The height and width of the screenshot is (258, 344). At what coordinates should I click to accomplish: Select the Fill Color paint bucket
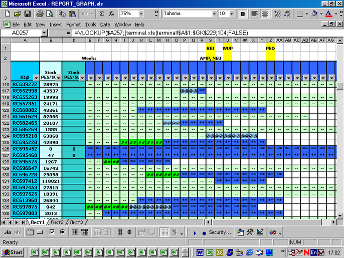point(314,14)
